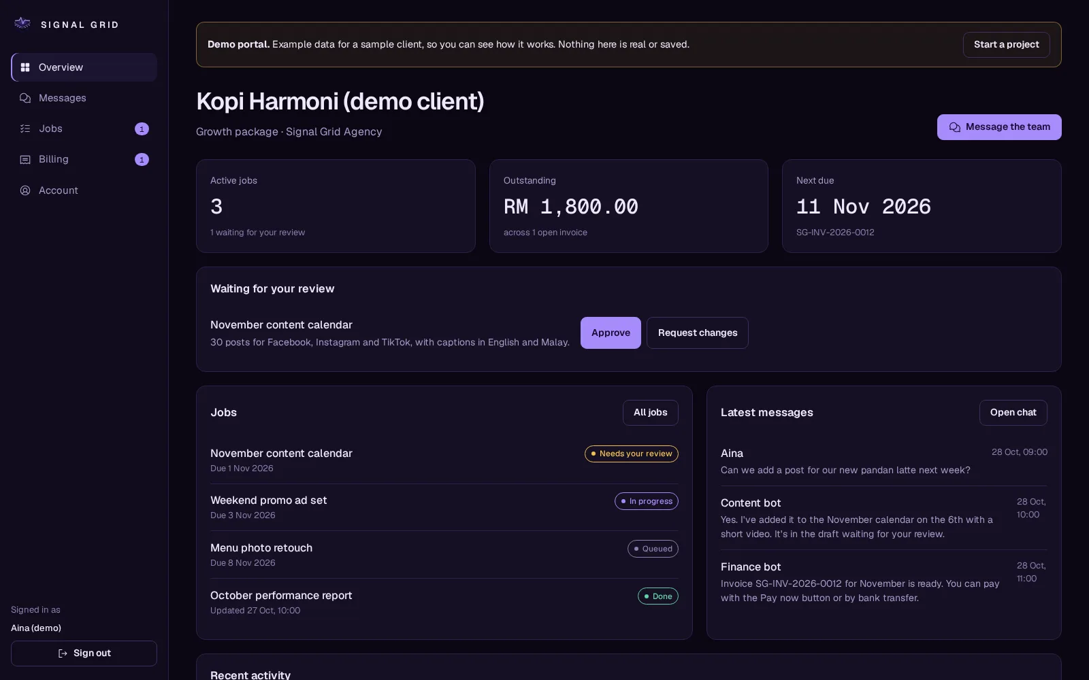Open All jobs list

point(650,413)
